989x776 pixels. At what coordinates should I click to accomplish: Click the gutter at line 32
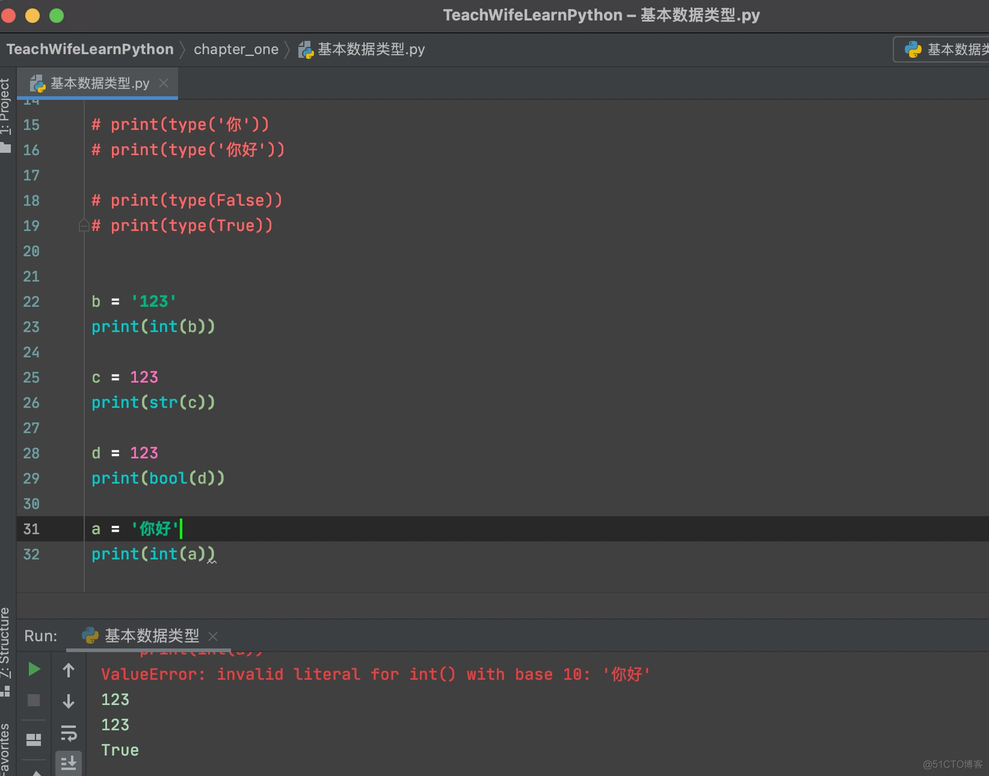point(31,554)
